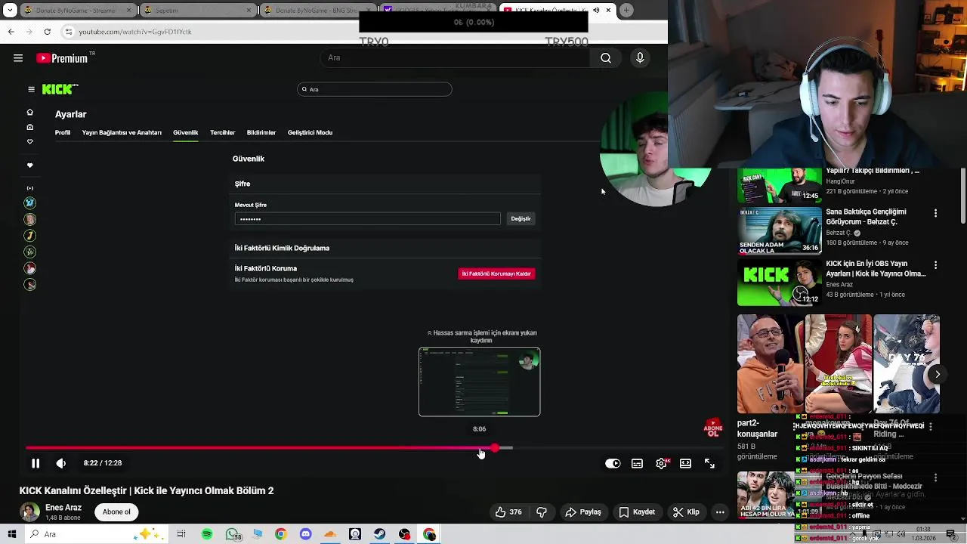The height and width of the screenshot is (544, 967).
Task: Toggle the autoplay switch
Action: (x=613, y=463)
